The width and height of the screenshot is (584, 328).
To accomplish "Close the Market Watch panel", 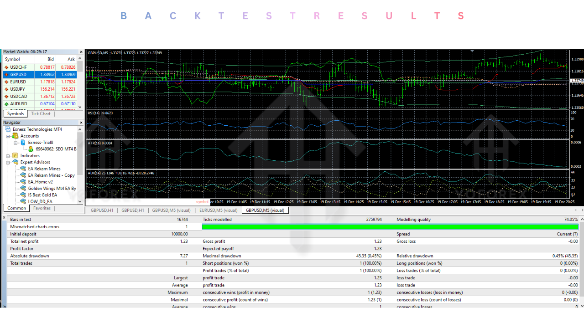I will coord(81,51).
